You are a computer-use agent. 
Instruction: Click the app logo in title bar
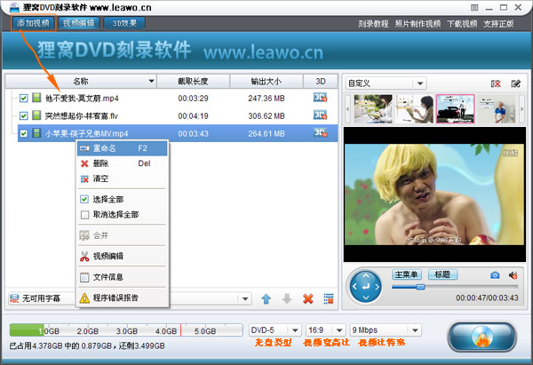(14, 7)
